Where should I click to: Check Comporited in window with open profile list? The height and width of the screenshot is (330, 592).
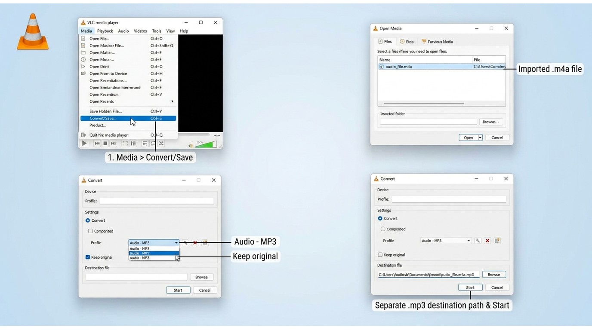point(91,231)
